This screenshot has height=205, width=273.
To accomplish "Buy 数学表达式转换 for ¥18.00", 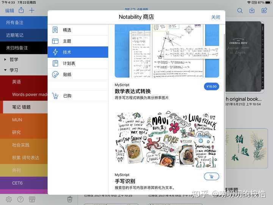I will [211, 87].
